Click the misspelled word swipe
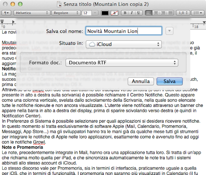 (x=38, y=90)
